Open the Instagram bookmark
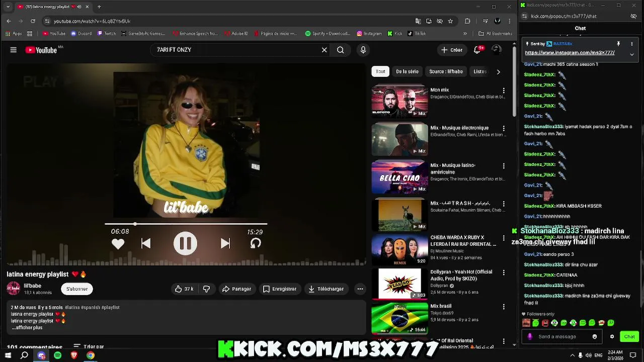Image resolution: width=644 pixels, height=362 pixels. (369, 34)
